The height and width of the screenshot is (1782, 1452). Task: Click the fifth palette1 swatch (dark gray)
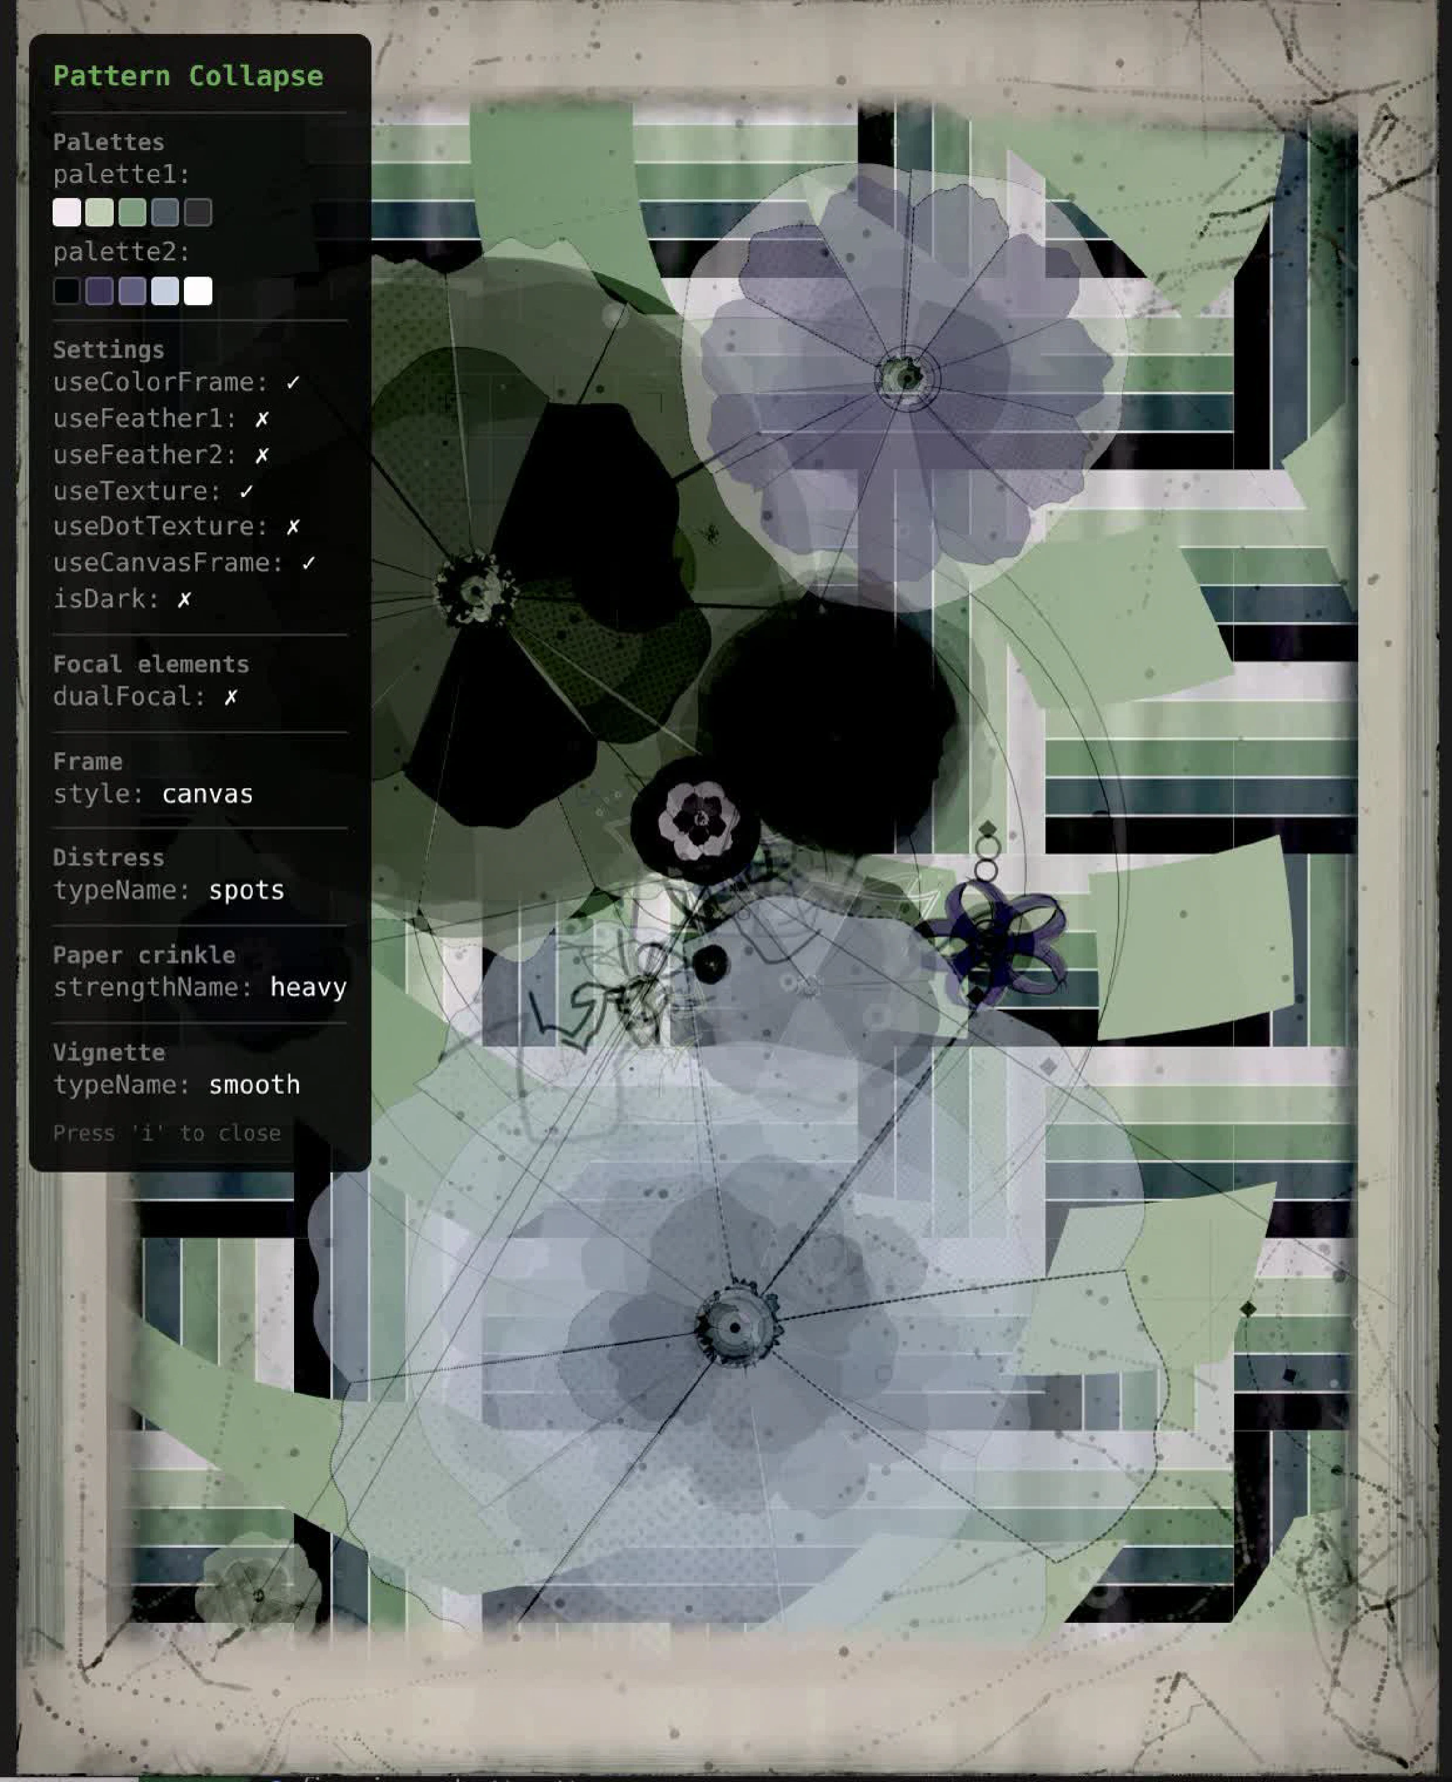click(198, 212)
